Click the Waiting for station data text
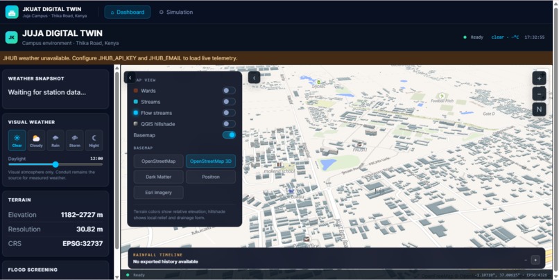The height and width of the screenshot is (280, 559). click(x=47, y=92)
